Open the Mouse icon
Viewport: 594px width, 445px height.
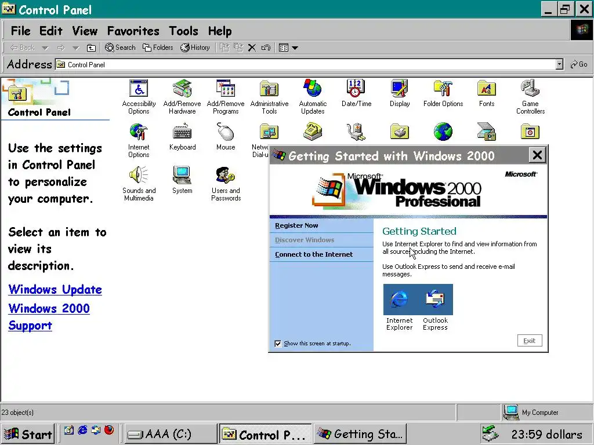[226, 137]
